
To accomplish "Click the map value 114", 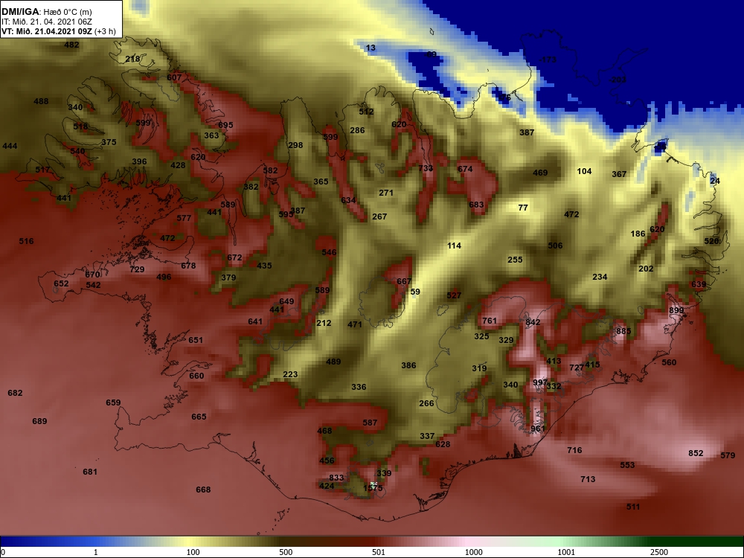I will click(x=454, y=246).
